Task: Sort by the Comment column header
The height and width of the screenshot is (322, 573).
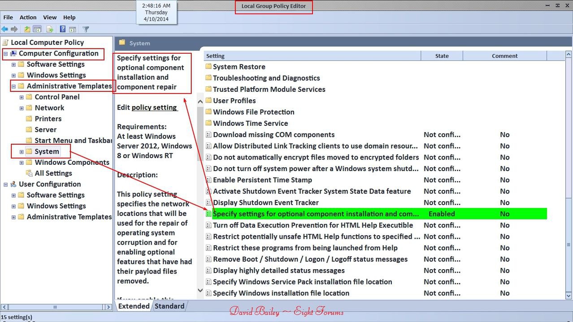Action: click(505, 56)
